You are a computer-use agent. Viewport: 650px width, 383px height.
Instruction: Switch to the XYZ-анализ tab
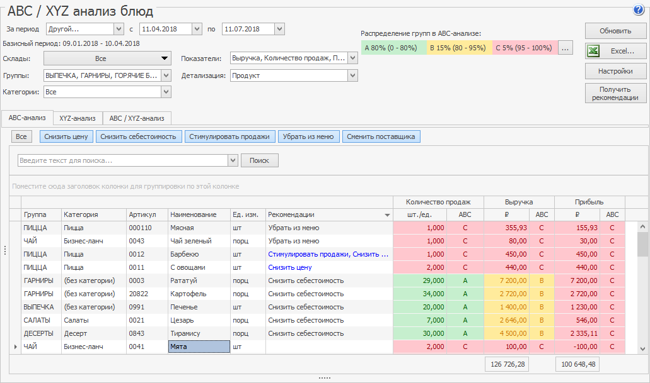pyautogui.click(x=78, y=118)
